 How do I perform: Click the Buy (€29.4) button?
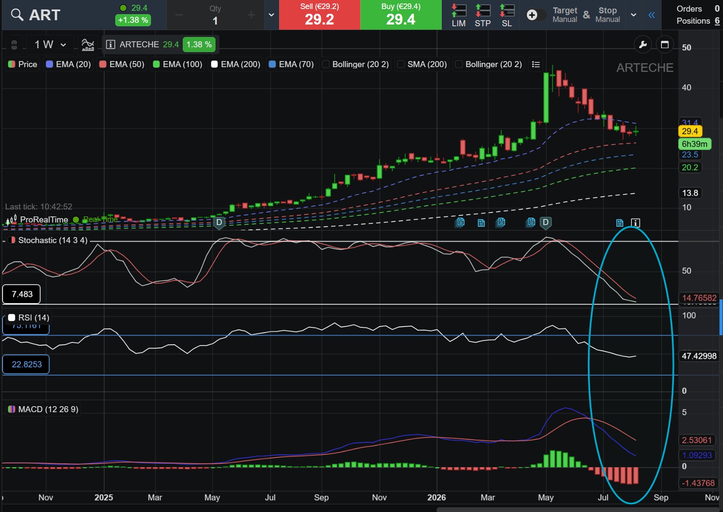click(401, 15)
